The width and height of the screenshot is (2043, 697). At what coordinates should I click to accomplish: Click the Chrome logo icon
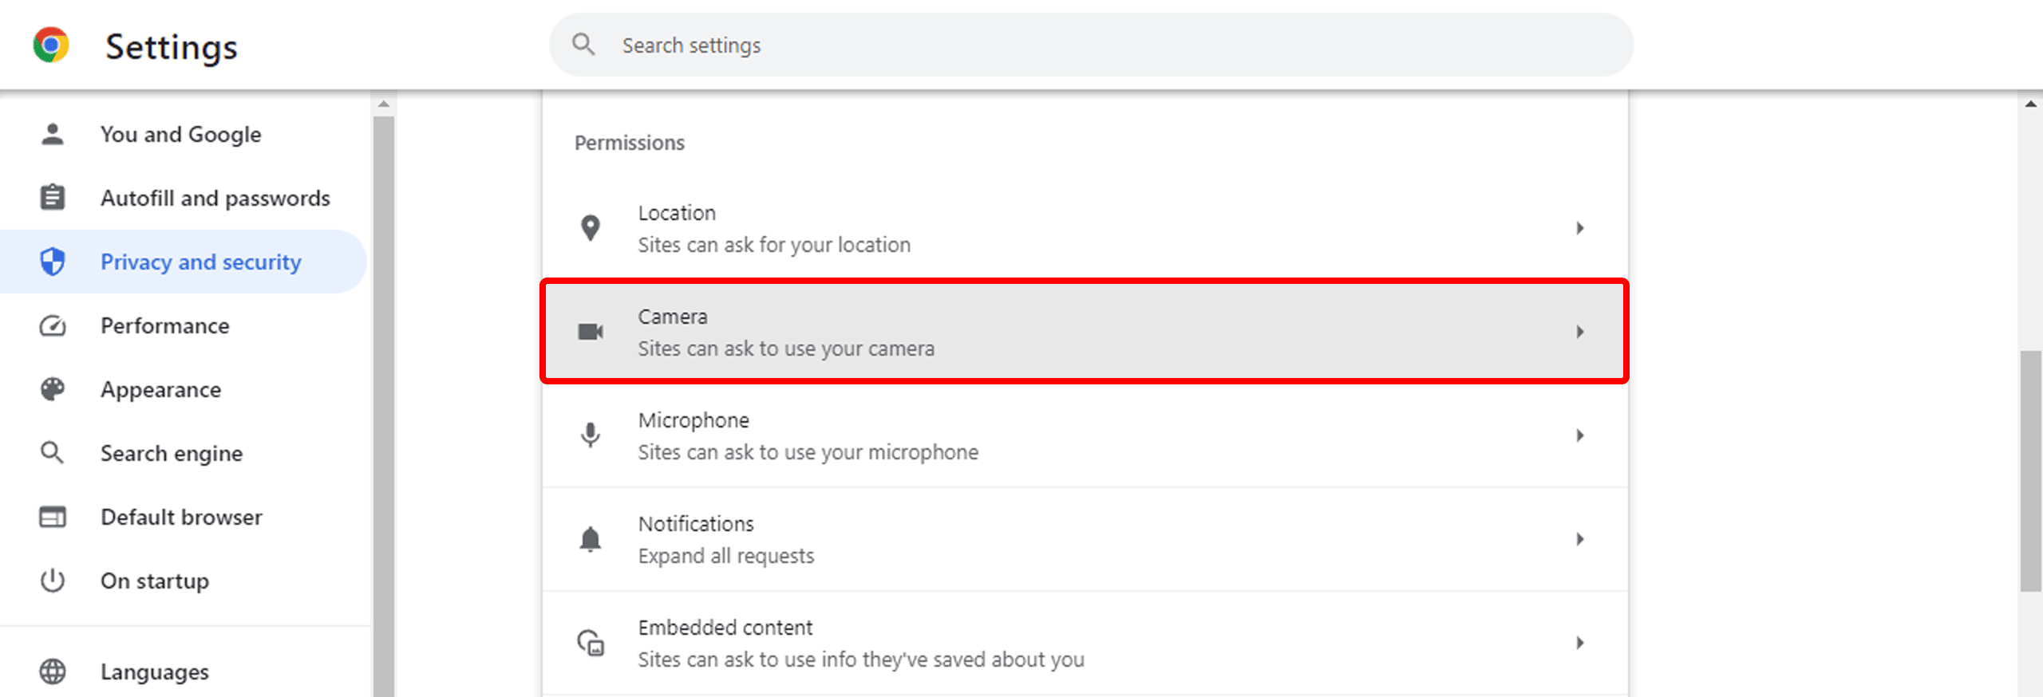(x=51, y=45)
